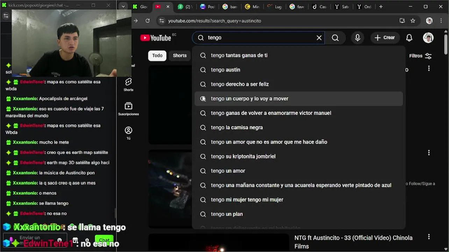449x252 pixels.
Task: Select the Shorts filter chip
Action: click(180, 56)
